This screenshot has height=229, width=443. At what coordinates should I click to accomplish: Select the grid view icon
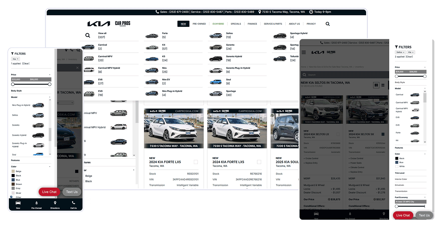(x=376, y=85)
